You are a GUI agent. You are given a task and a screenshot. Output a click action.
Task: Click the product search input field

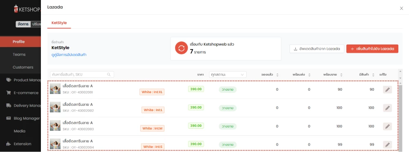point(82,74)
